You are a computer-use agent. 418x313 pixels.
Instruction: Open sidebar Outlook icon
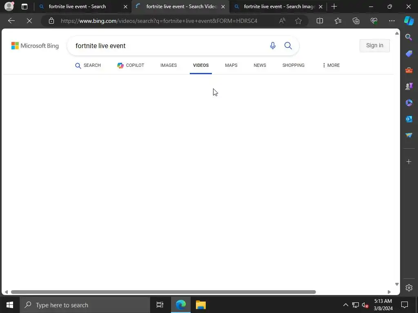pyautogui.click(x=409, y=119)
